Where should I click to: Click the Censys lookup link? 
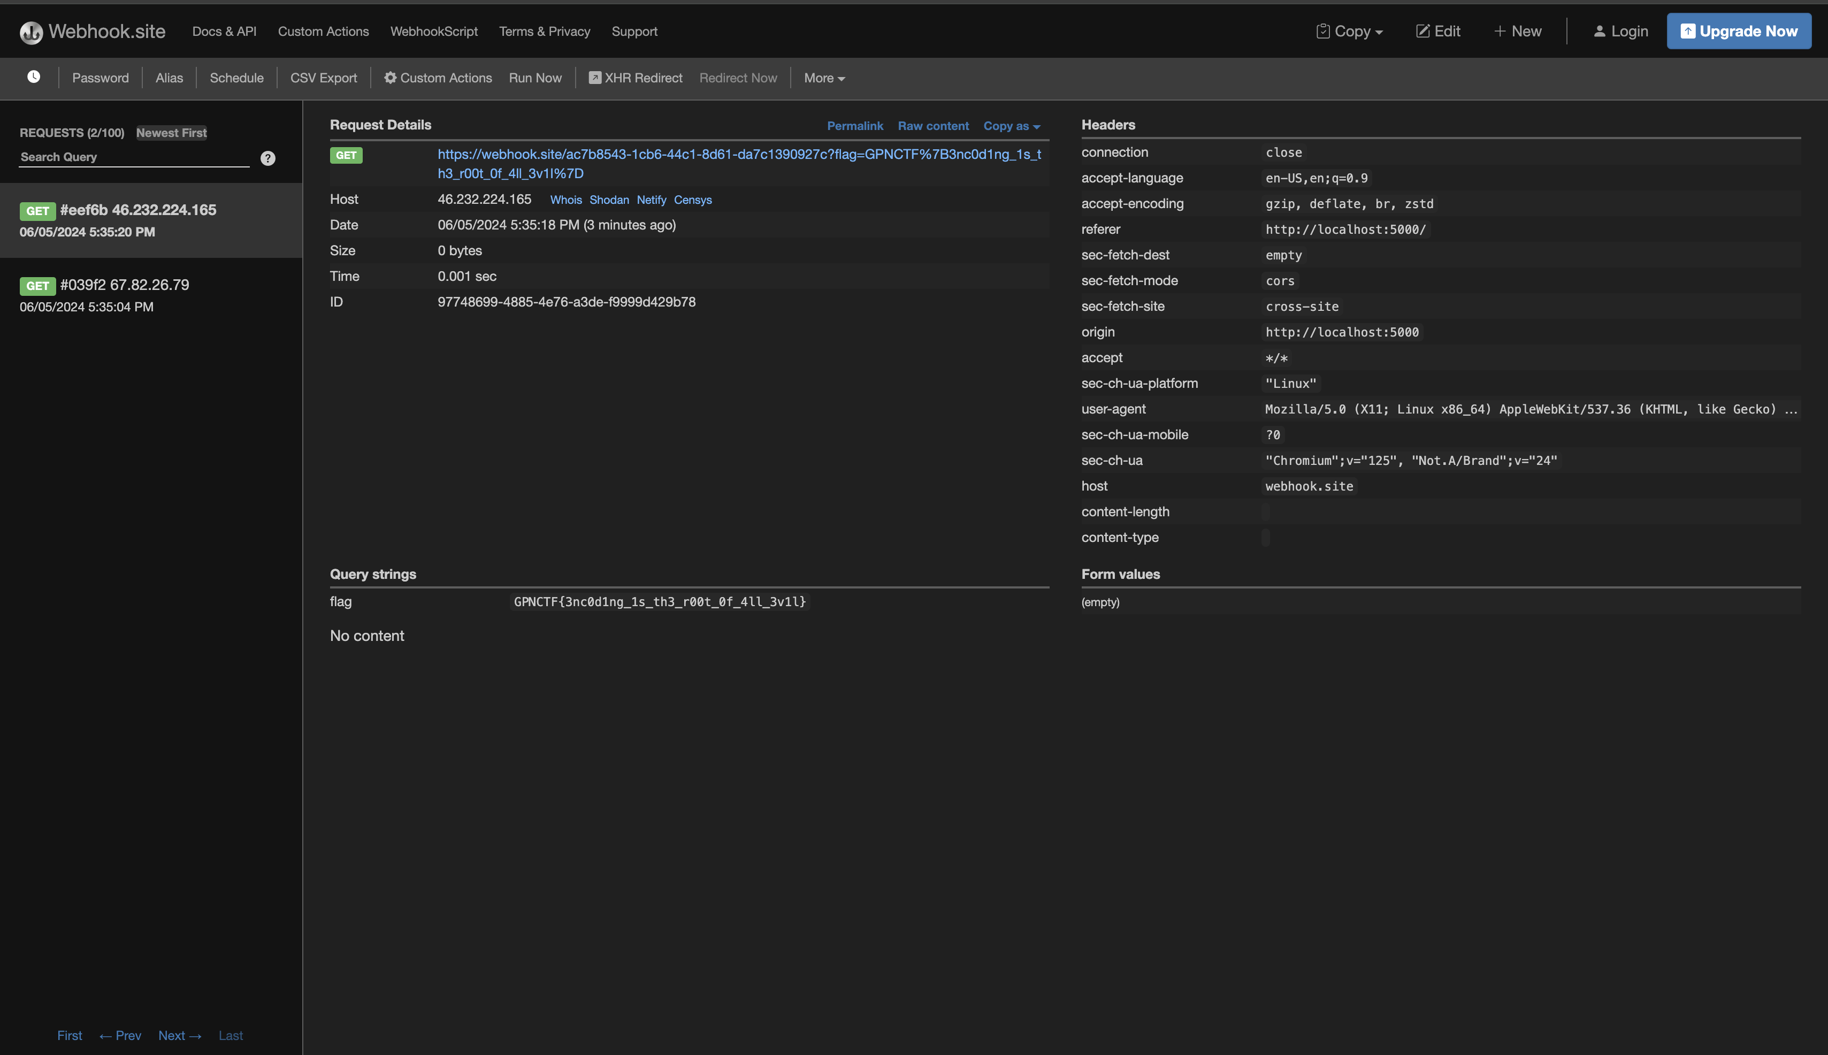point(693,200)
